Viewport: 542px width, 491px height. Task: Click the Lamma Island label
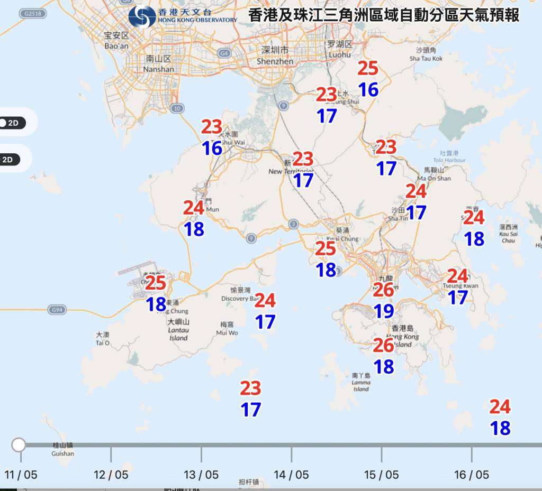(x=361, y=382)
